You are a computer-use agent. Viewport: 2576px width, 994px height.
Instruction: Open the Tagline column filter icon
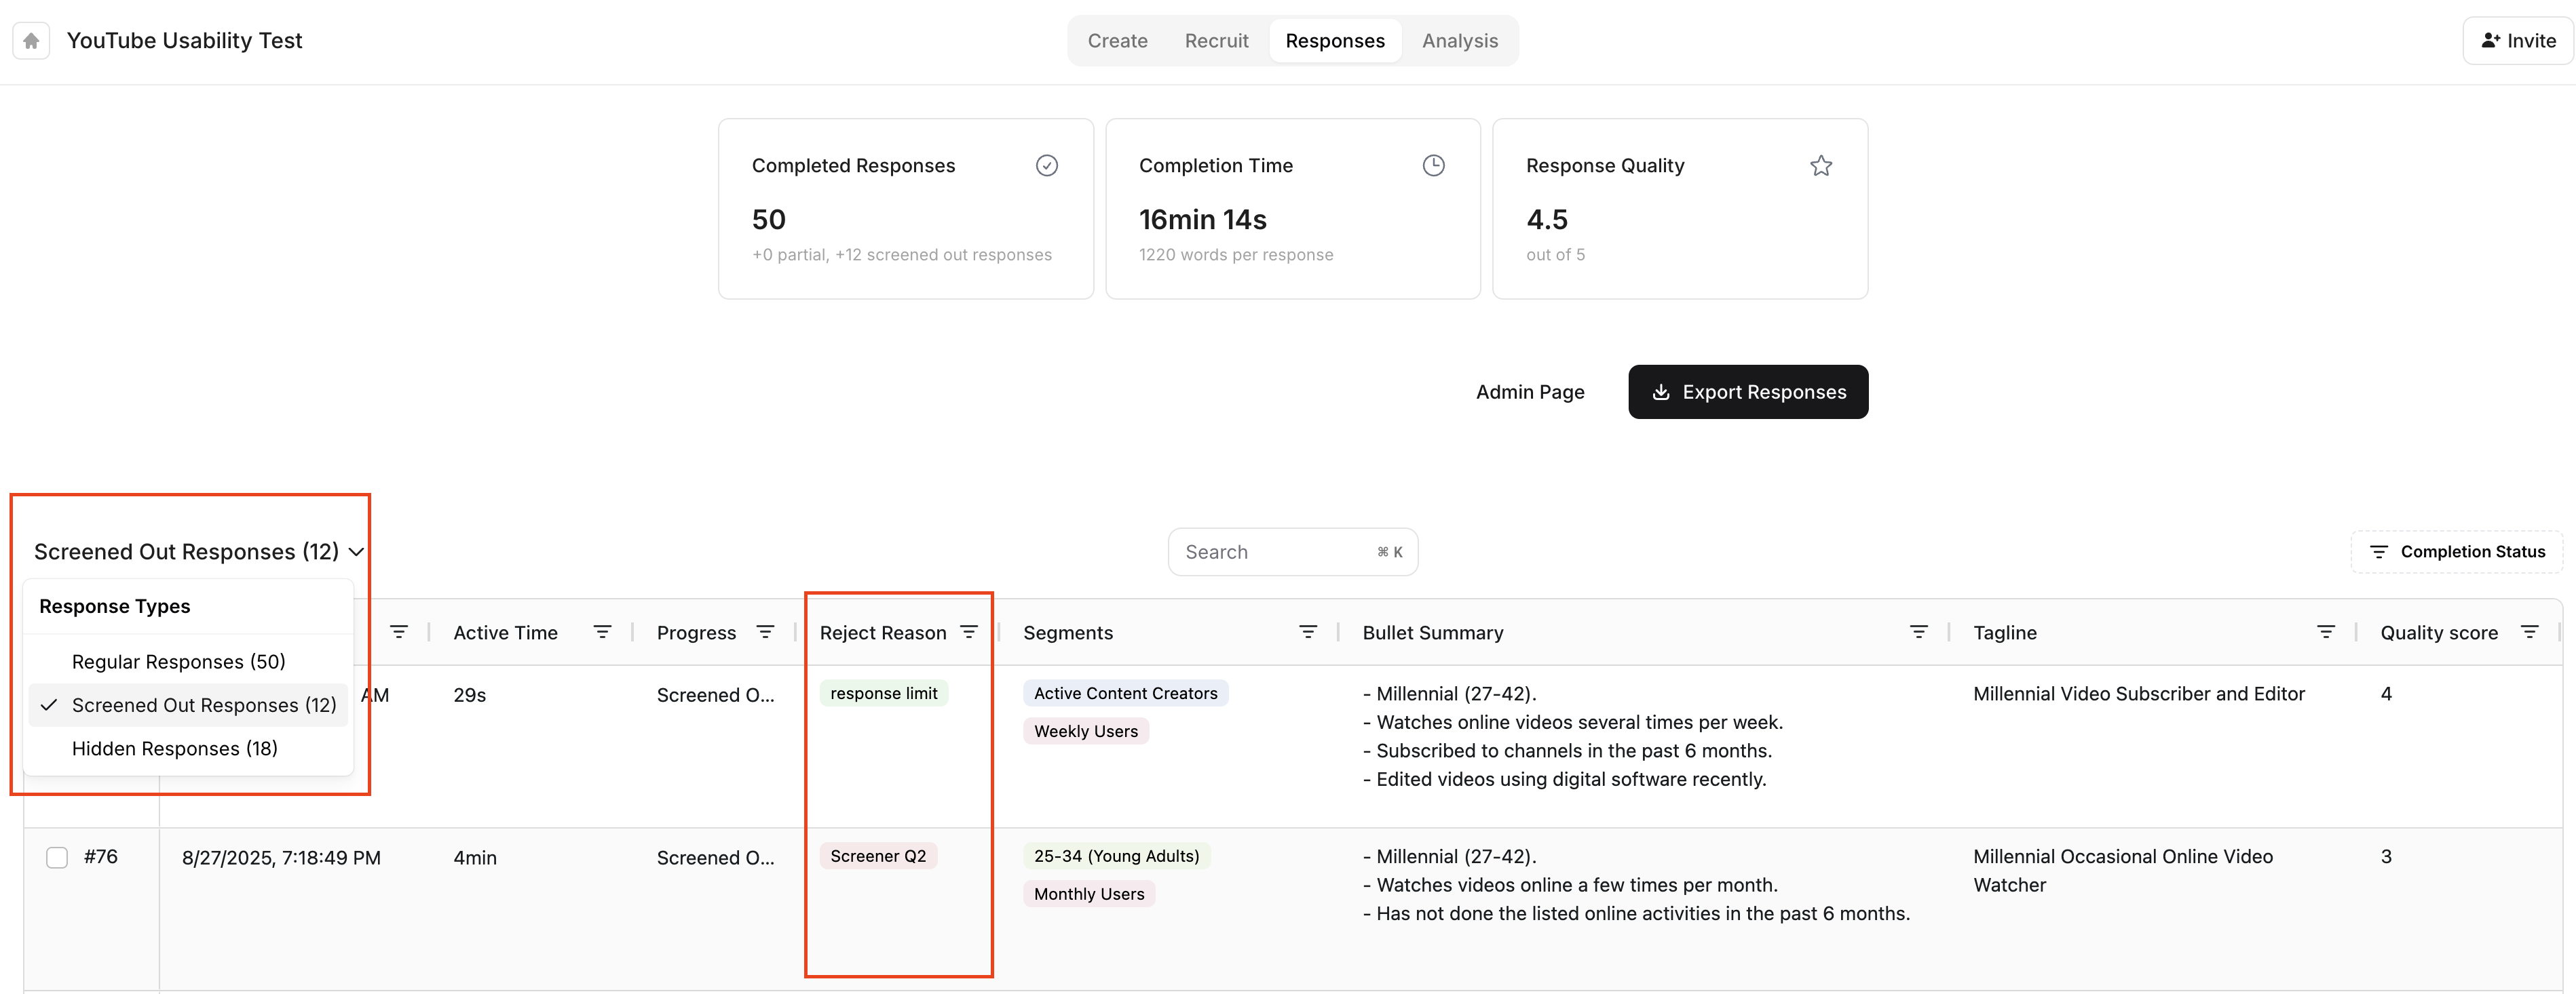click(x=2325, y=633)
